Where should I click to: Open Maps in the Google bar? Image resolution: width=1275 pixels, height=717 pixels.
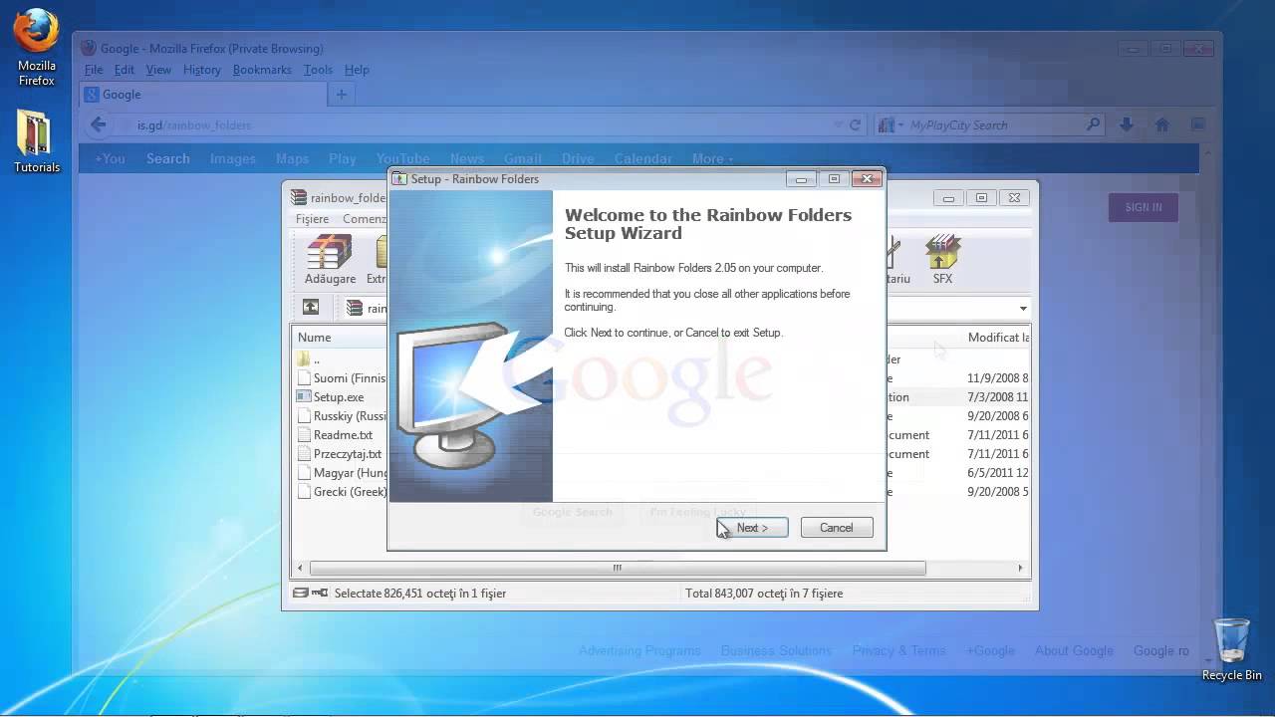point(292,159)
